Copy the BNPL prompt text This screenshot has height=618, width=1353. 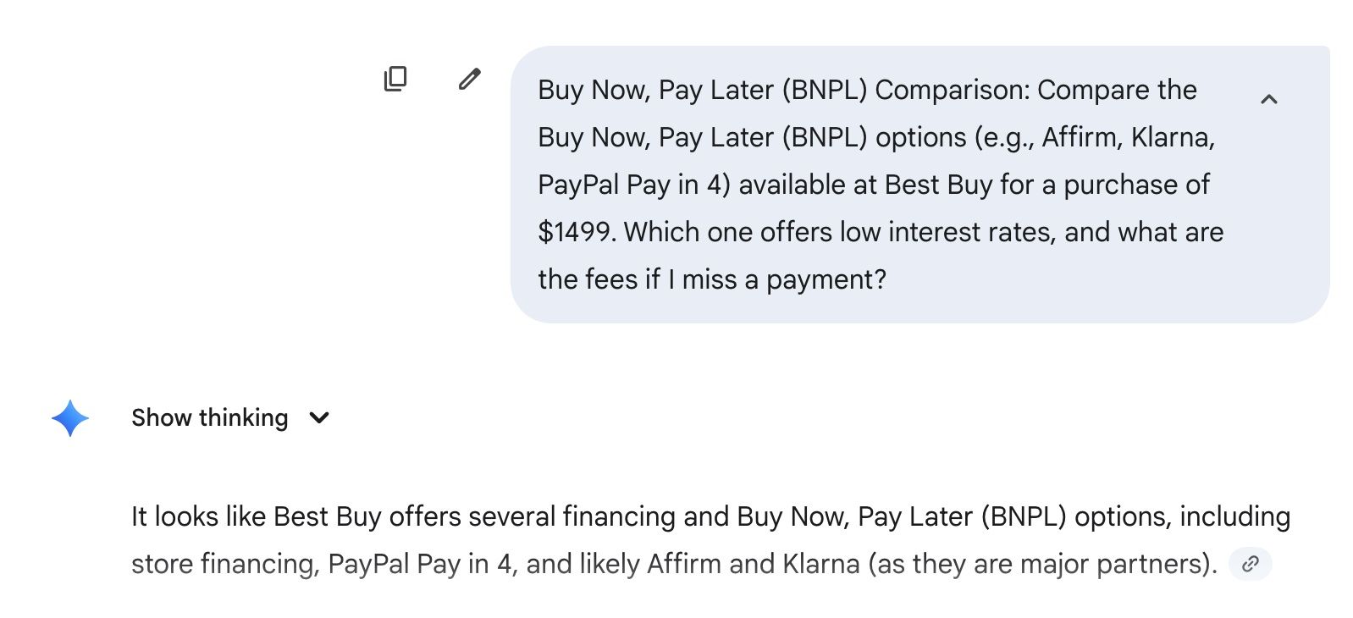pos(395,79)
